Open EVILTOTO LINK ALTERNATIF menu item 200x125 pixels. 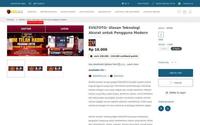click(x=127, y=12)
